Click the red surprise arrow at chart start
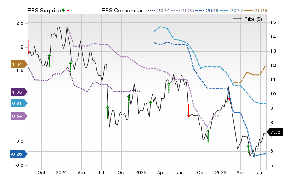The height and width of the screenshot is (175, 294). (x=28, y=47)
